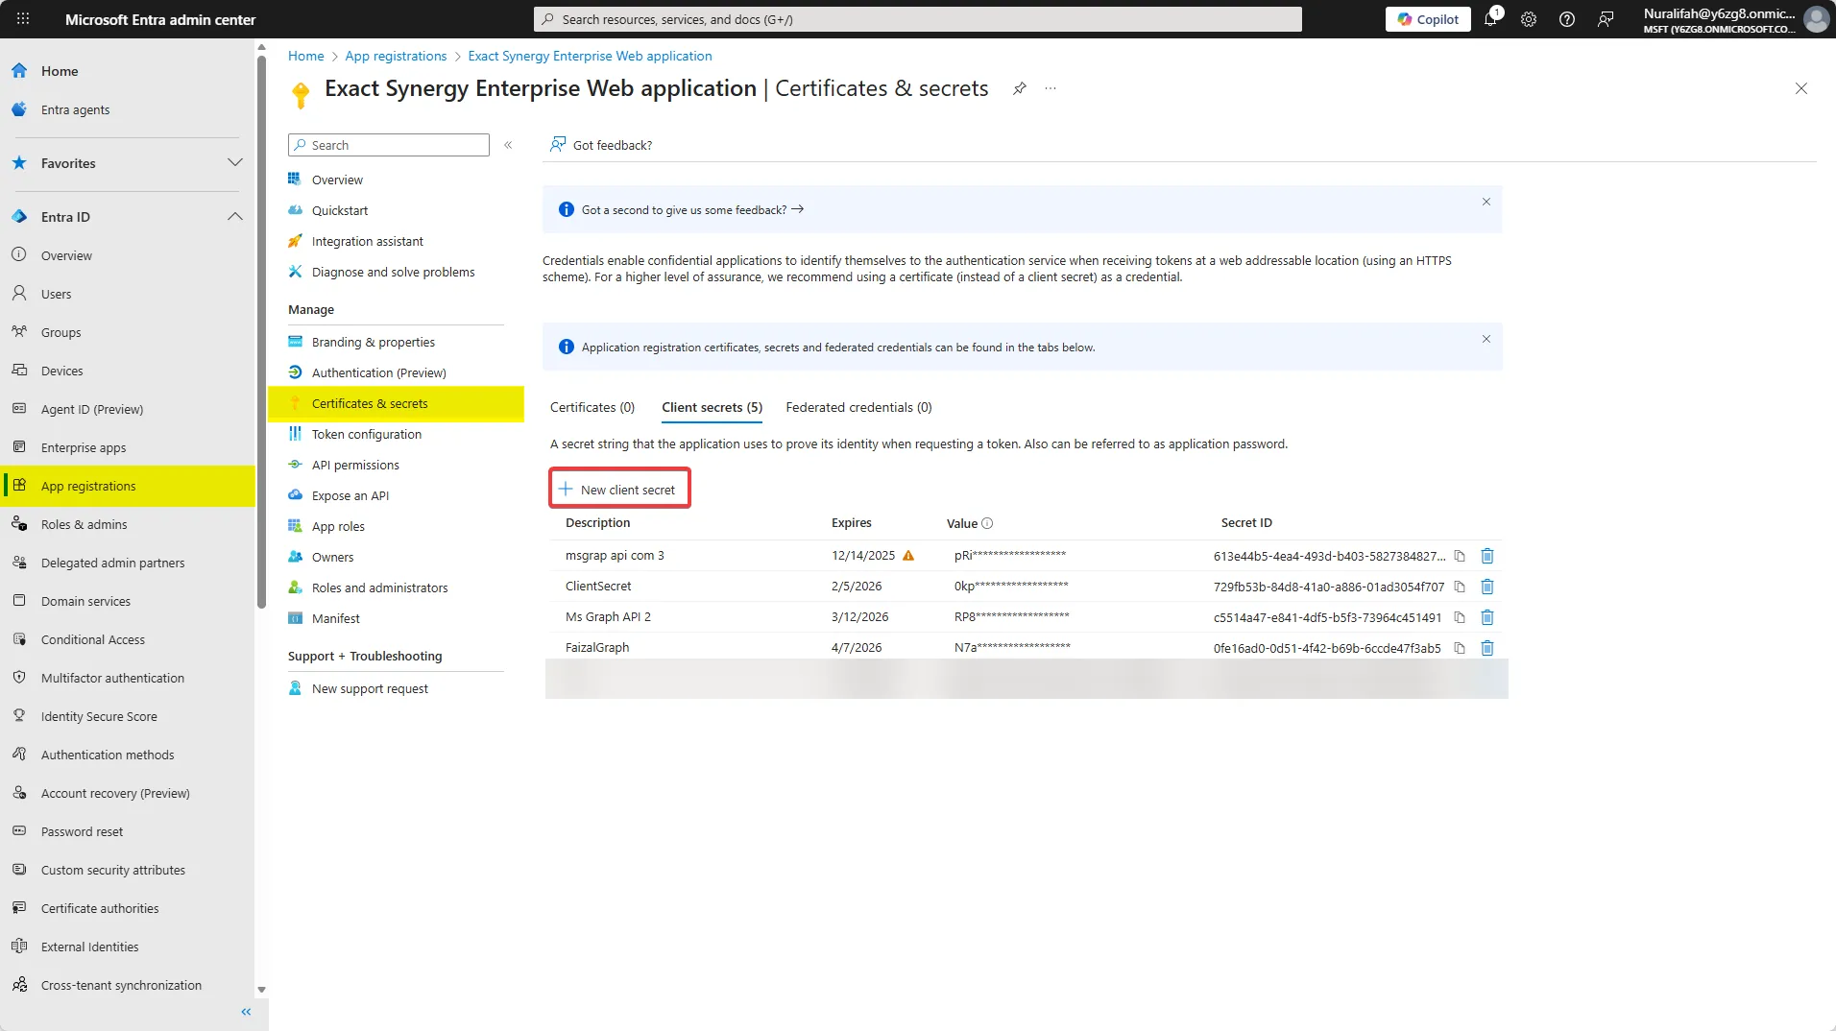Open the help icon in the header
The width and height of the screenshot is (1836, 1031).
pyautogui.click(x=1567, y=19)
